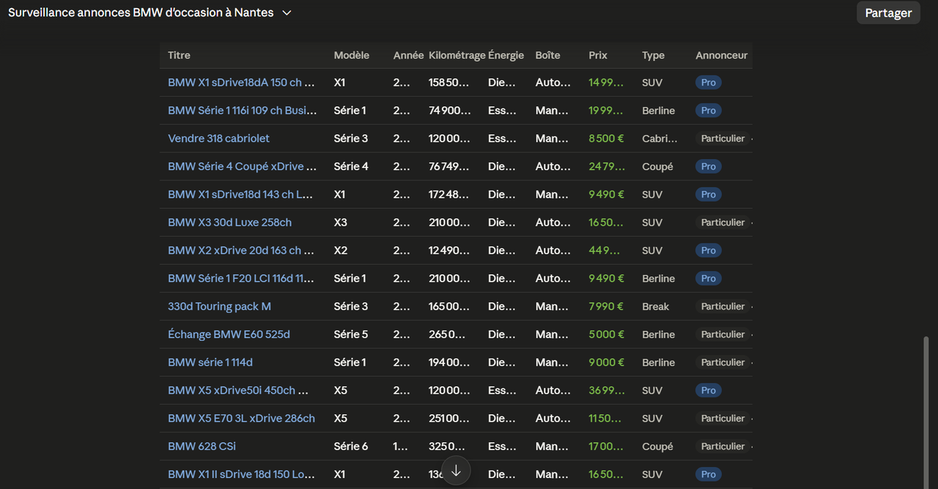Click the page's vertical scrollbar thumb
Viewport: 938px width, 489px height.
coord(926,412)
